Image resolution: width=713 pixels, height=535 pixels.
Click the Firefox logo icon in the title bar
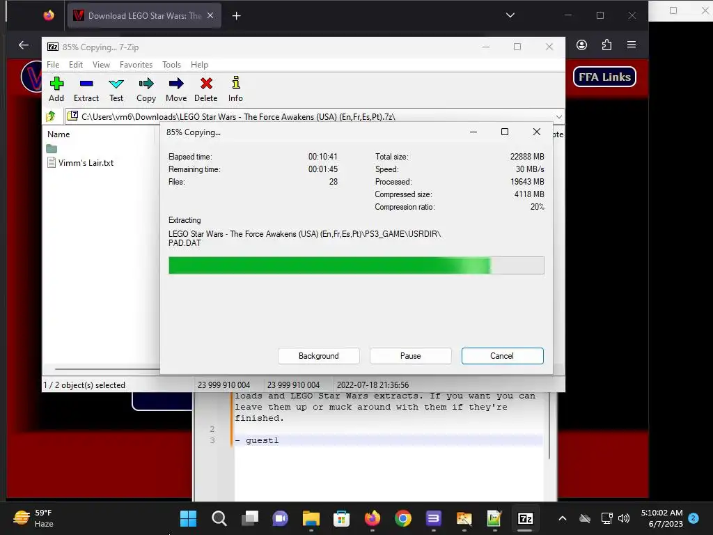(x=49, y=15)
